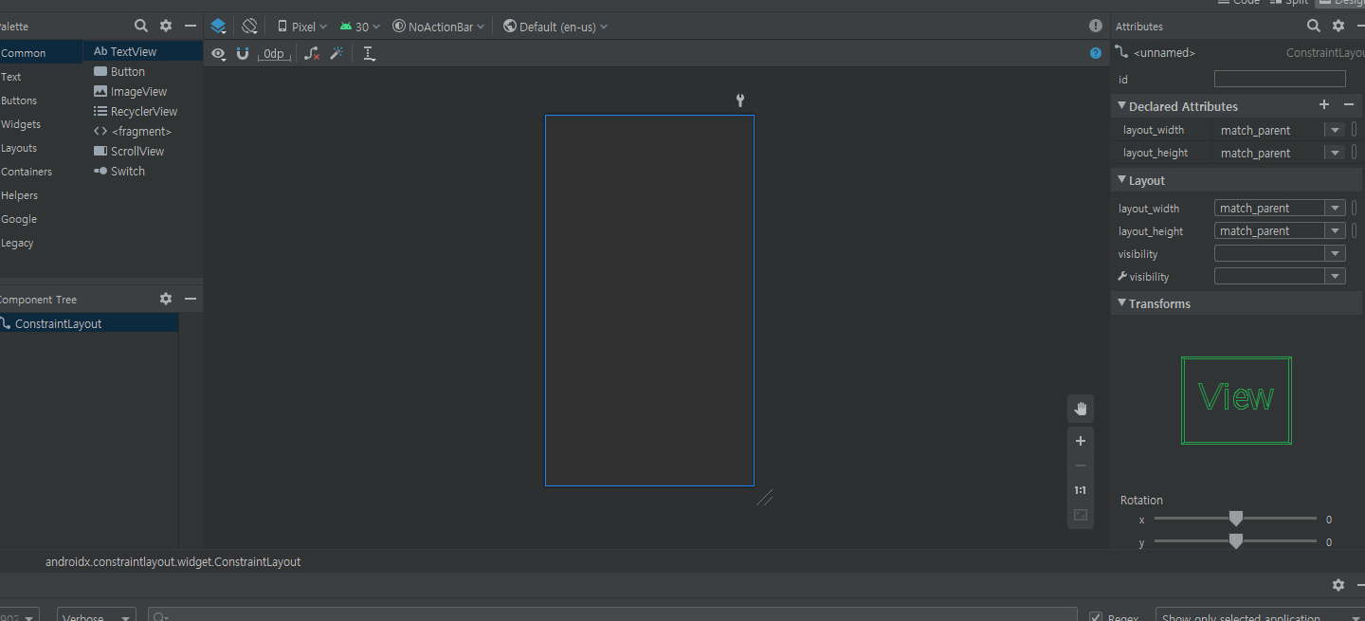Select Buttons palette category
Image resolution: width=1365 pixels, height=621 pixels.
[41, 100]
